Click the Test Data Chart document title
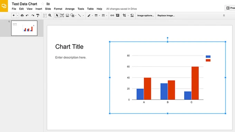235x132 pixels. 25,4
